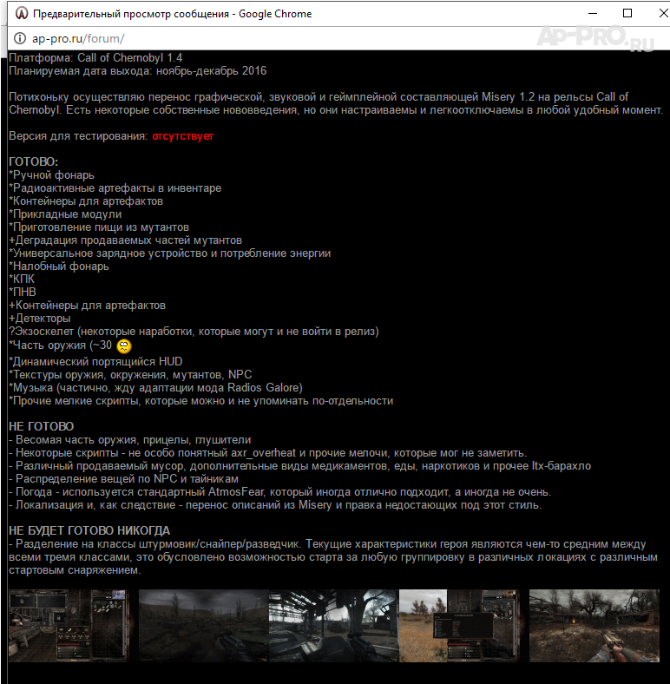Click '*Динамический портящийся HUD' line

tap(95, 362)
